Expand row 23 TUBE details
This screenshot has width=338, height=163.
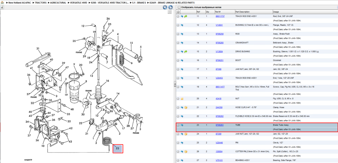(178, 125)
